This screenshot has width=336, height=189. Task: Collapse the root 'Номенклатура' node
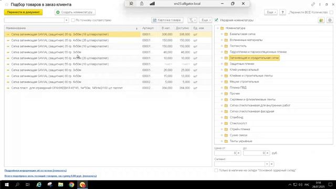[218, 28]
